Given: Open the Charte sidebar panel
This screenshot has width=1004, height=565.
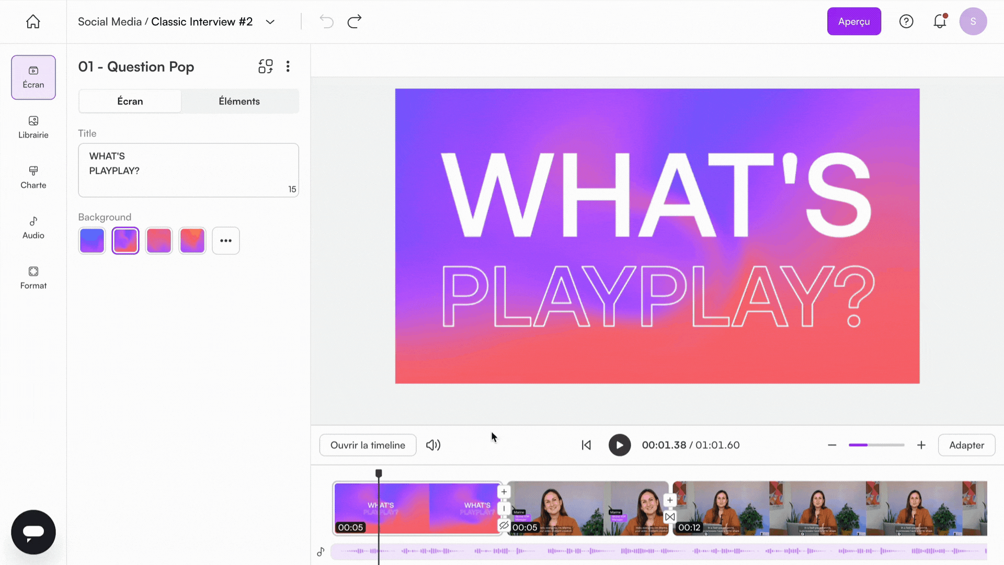Looking at the screenshot, I should point(33,177).
